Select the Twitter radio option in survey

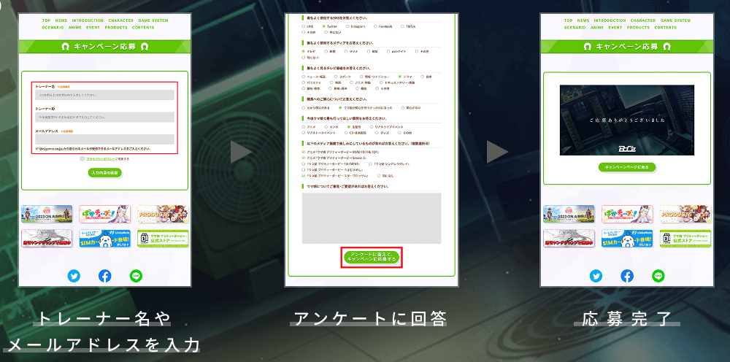pos(324,26)
